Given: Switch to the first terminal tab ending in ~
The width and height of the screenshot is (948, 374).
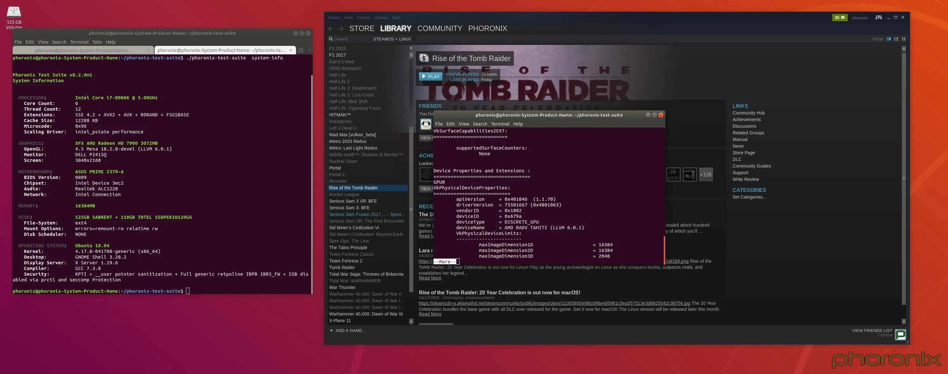Looking at the screenshot, I should [x=83, y=51].
